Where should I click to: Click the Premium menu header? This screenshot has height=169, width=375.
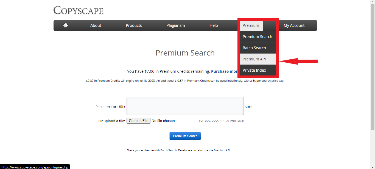[251, 26]
